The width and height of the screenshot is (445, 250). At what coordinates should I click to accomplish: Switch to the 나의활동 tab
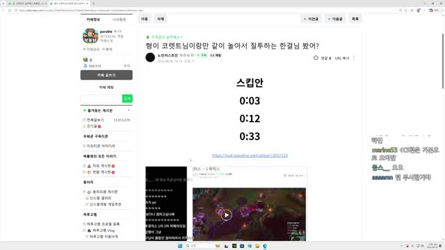click(x=119, y=19)
